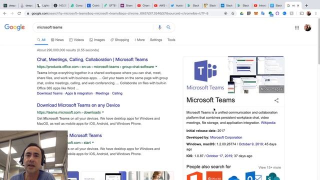Viewport: 320px width, 180px height.
Task: Open the Meetings sitelink
Action: tap(102, 93)
